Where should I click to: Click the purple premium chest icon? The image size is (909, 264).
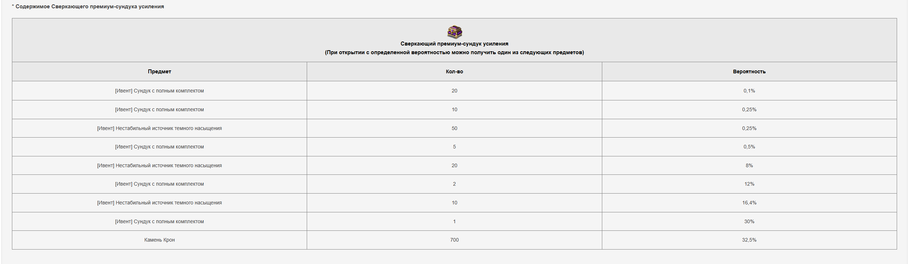454,32
